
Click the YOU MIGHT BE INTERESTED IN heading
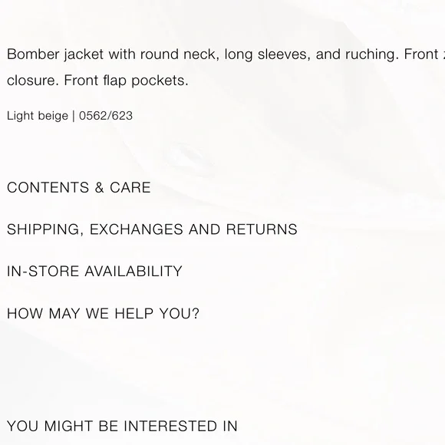coord(122,426)
